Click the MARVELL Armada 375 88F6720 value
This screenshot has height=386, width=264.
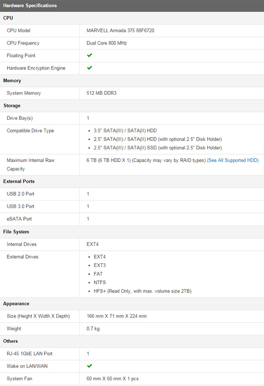click(x=120, y=30)
